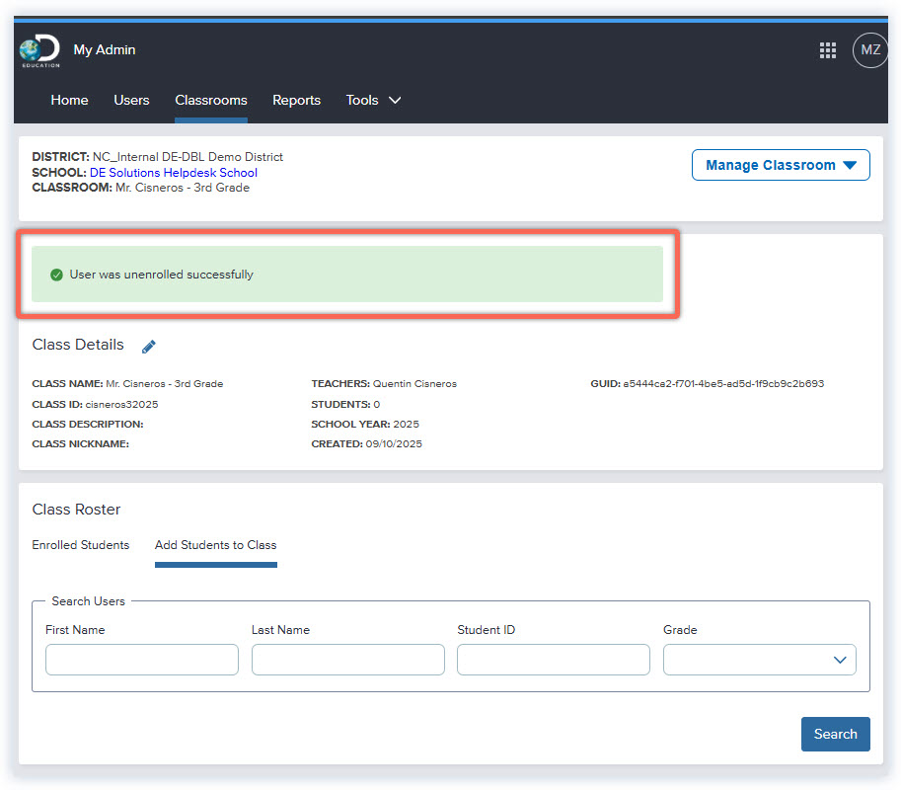This screenshot has height=790, width=901.
Task: Open the Grade dropdown selector
Action: tap(759, 660)
